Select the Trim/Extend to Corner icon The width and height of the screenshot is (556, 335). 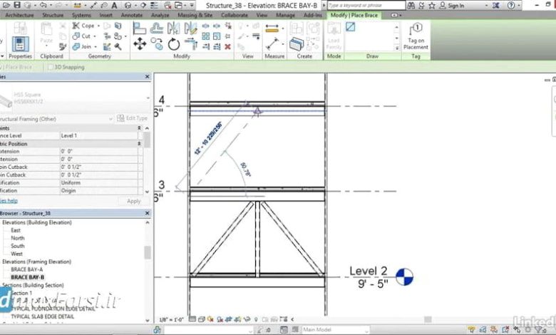click(x=191, y=44)
